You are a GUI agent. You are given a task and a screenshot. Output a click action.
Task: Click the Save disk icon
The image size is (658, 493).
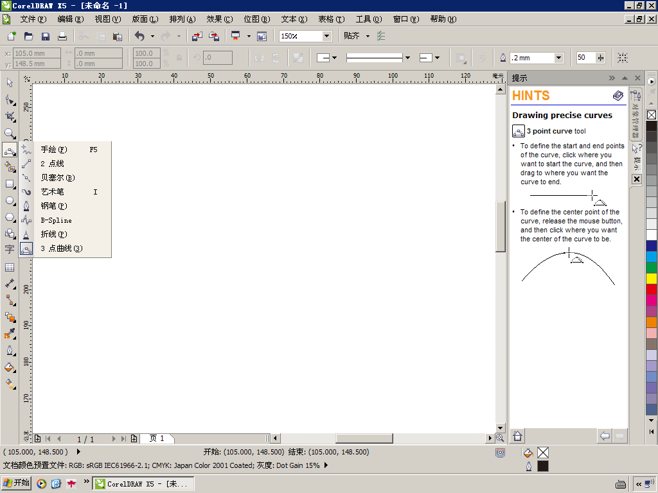tap(46, 36)
